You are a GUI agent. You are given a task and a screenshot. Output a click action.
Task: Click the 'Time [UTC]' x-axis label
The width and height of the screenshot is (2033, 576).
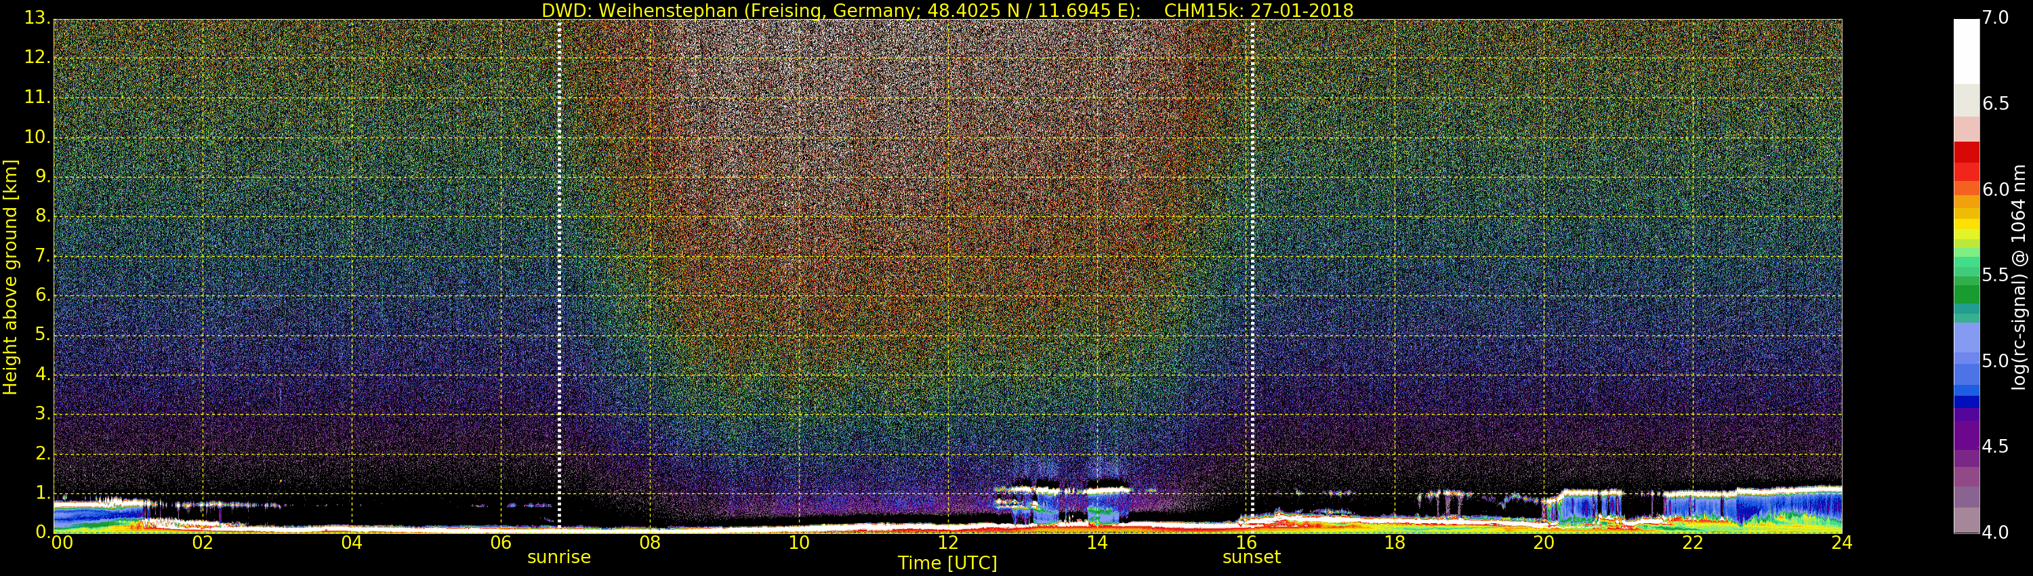[x=947, y=562]
